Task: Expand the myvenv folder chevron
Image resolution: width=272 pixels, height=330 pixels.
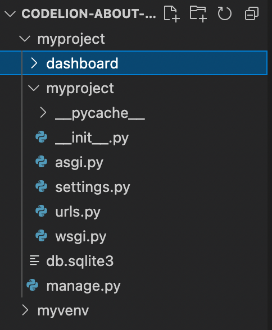Action: click(x=25, y=310)
